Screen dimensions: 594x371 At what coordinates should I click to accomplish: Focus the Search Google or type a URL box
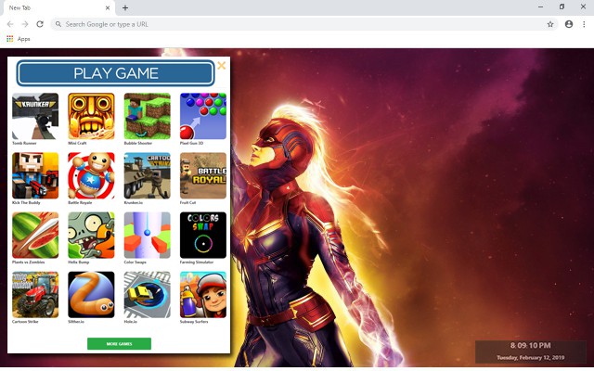point(303,24)
